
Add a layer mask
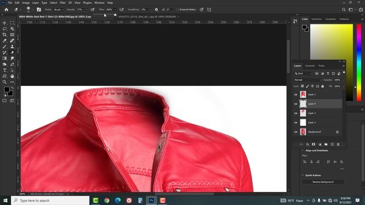314,144
